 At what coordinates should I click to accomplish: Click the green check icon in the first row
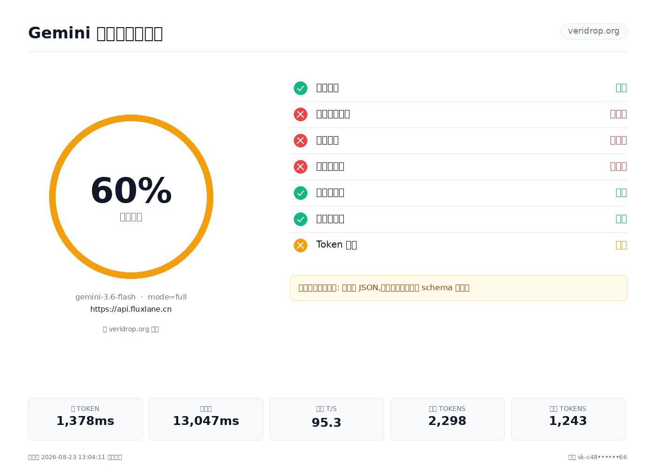(300, 88)
